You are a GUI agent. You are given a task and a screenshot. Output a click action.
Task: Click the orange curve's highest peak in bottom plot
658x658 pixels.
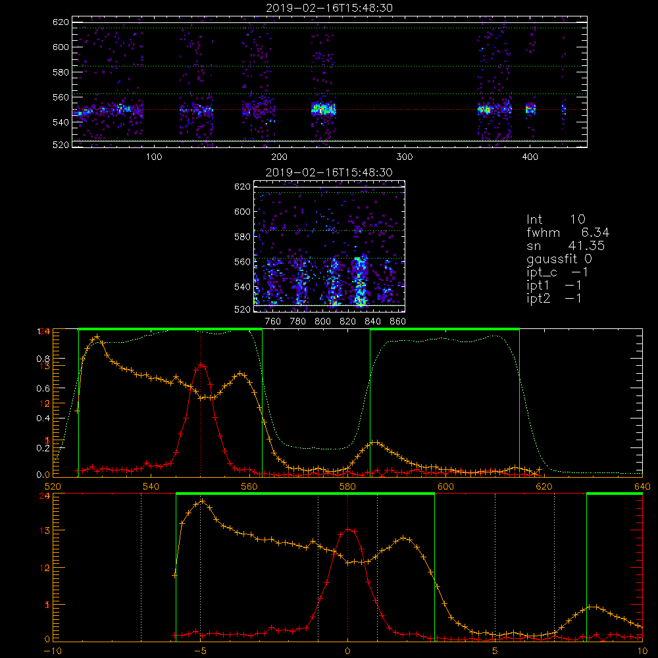click(x=202, y=501)
